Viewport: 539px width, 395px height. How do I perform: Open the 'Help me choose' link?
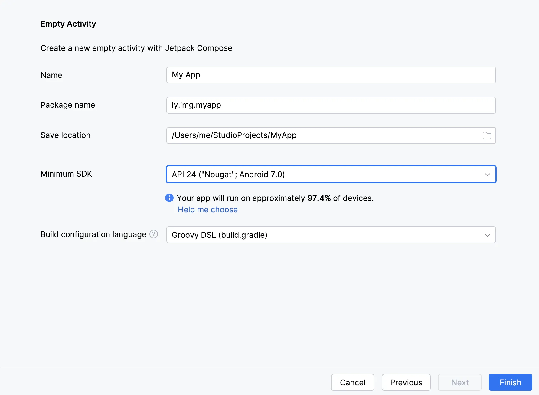208,210
